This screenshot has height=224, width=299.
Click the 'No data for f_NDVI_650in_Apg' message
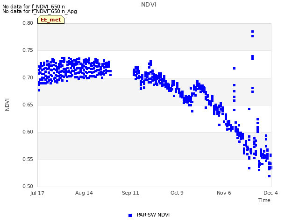point(40,11)
